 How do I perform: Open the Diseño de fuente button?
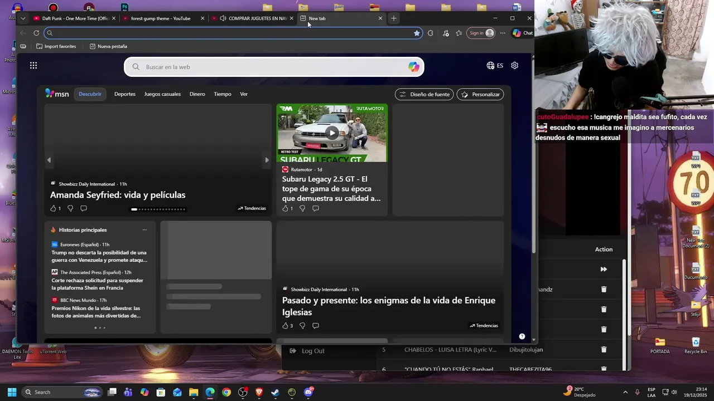[424, 94]
